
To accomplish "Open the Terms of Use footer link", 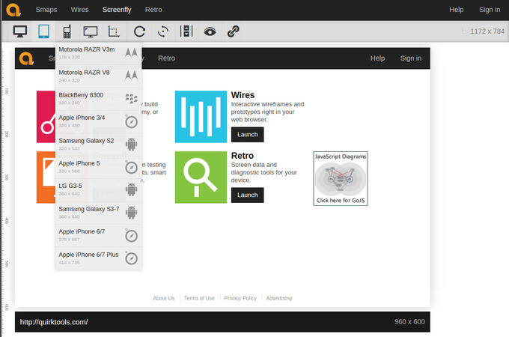I will (199, 298).
